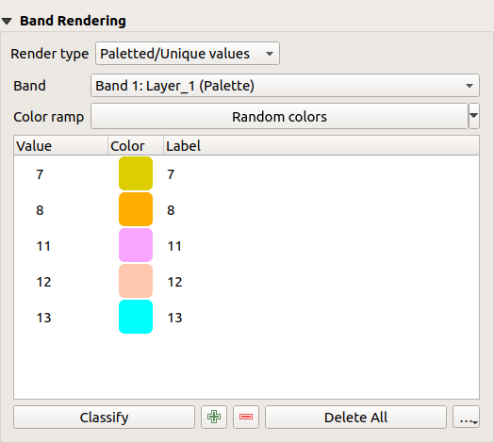The image size is (494, 443).
Task: Click the pink swatch for value 11
Action: 136,245
